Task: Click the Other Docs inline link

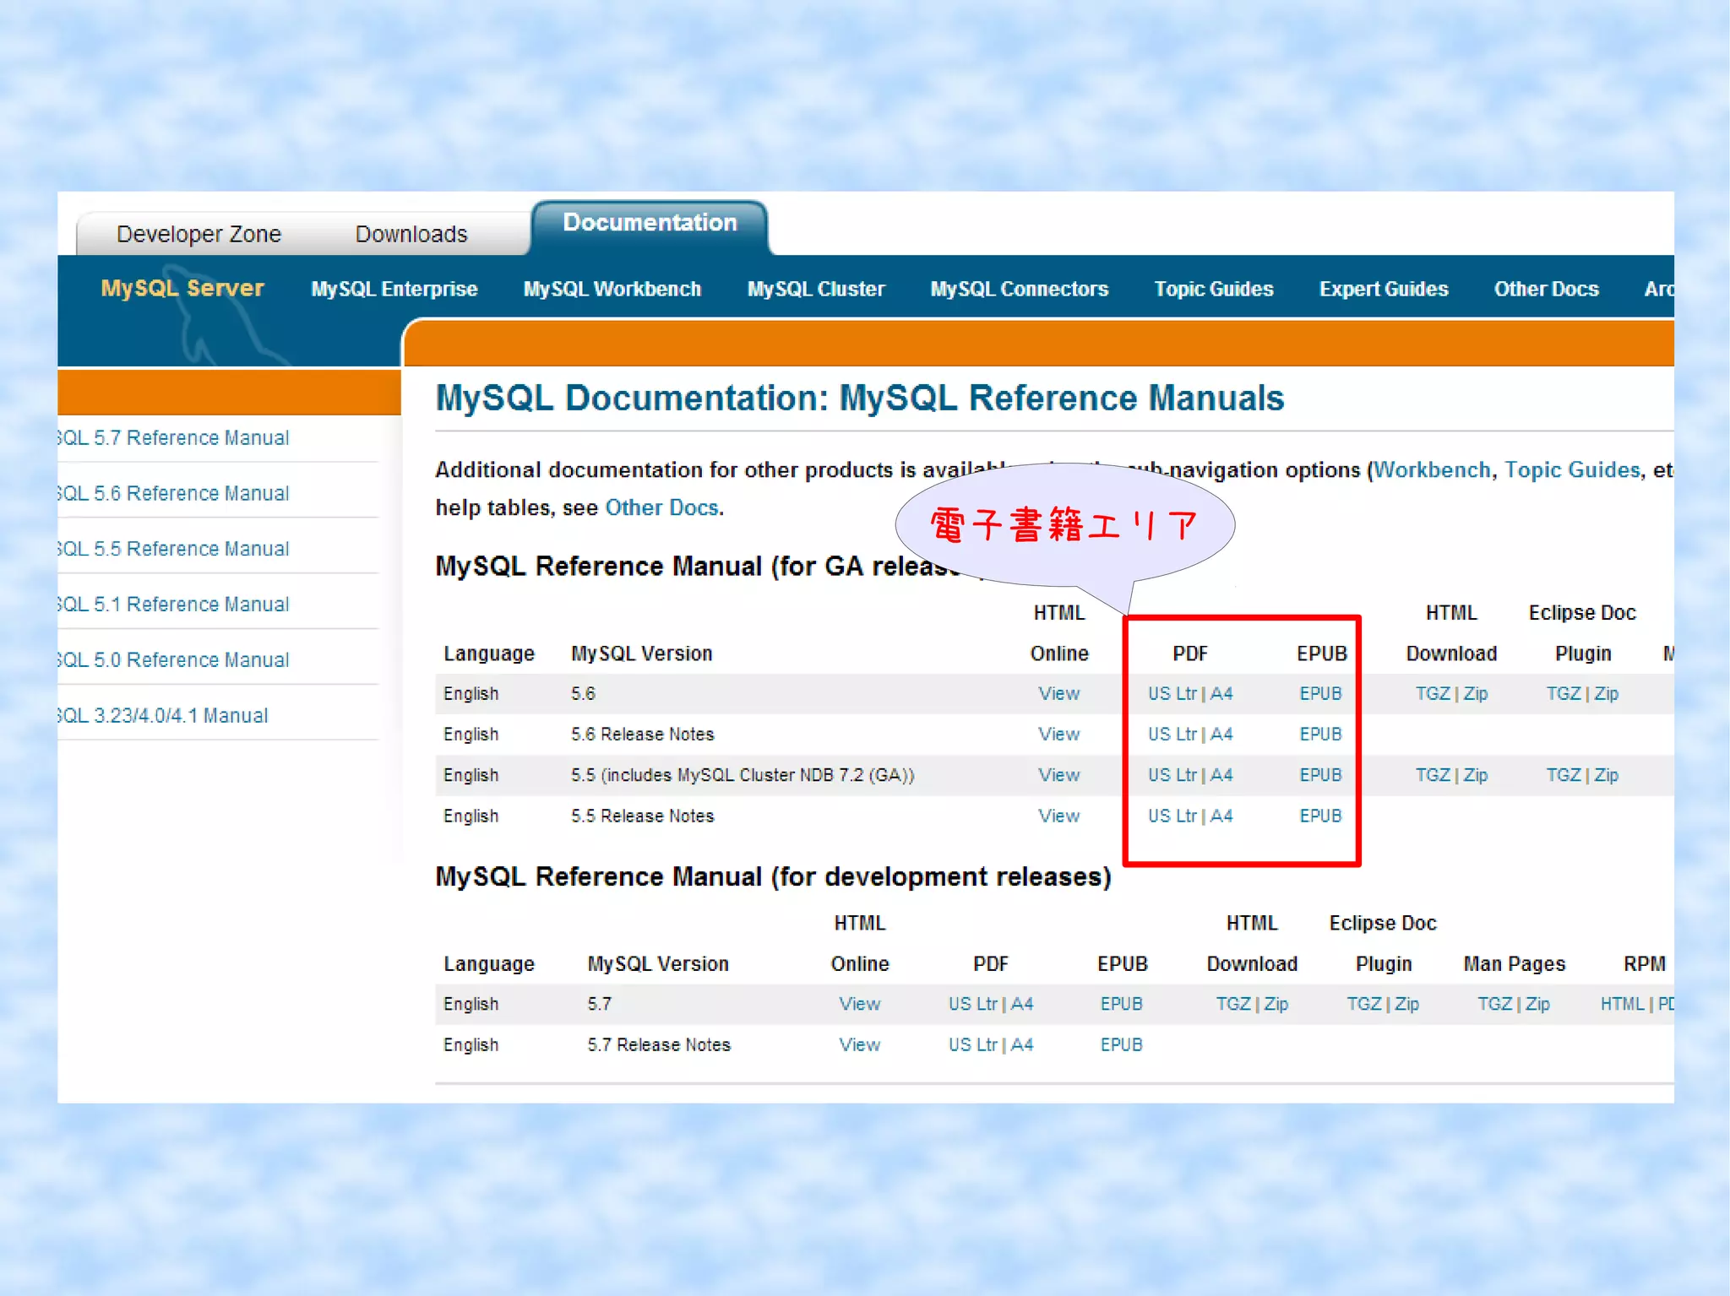Action: (x=661, y=507)
